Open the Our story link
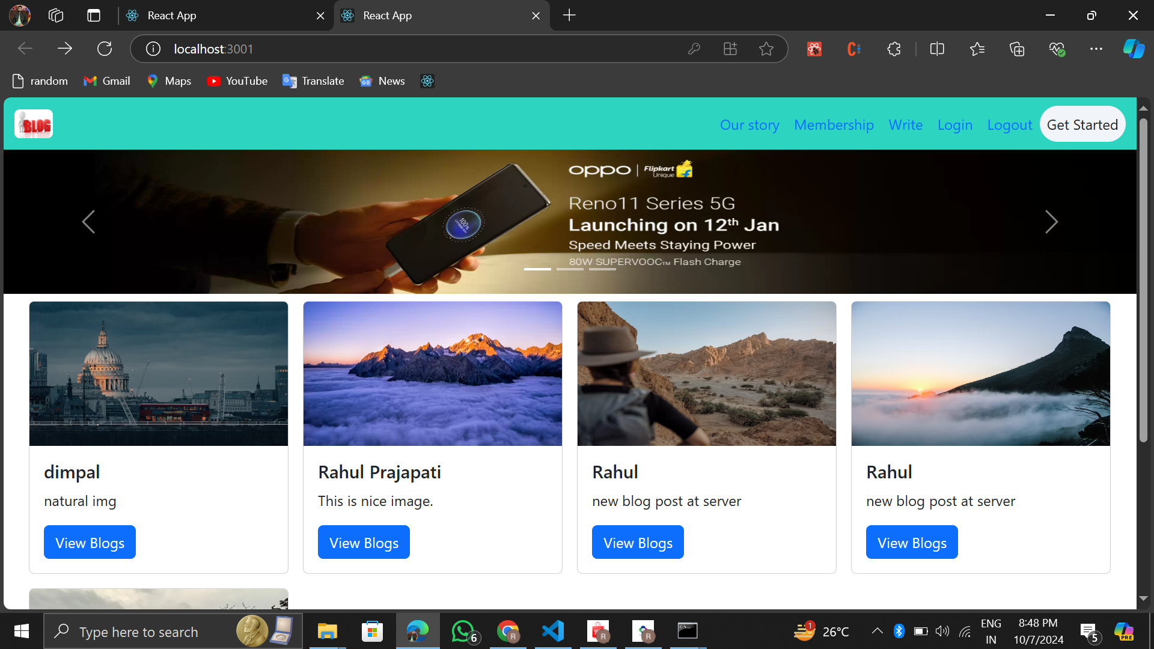Image resolution: width=1154 pixels, height=649 pixels. click(749, 125)
